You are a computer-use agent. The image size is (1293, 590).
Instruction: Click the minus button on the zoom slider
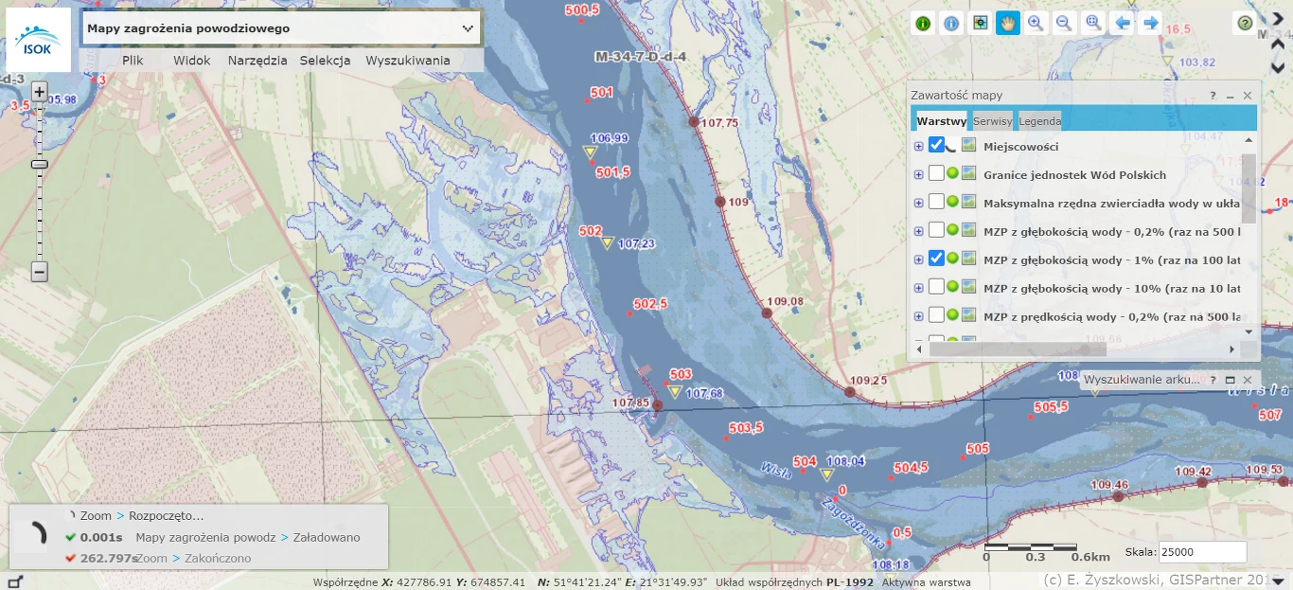tap(39, 272)
